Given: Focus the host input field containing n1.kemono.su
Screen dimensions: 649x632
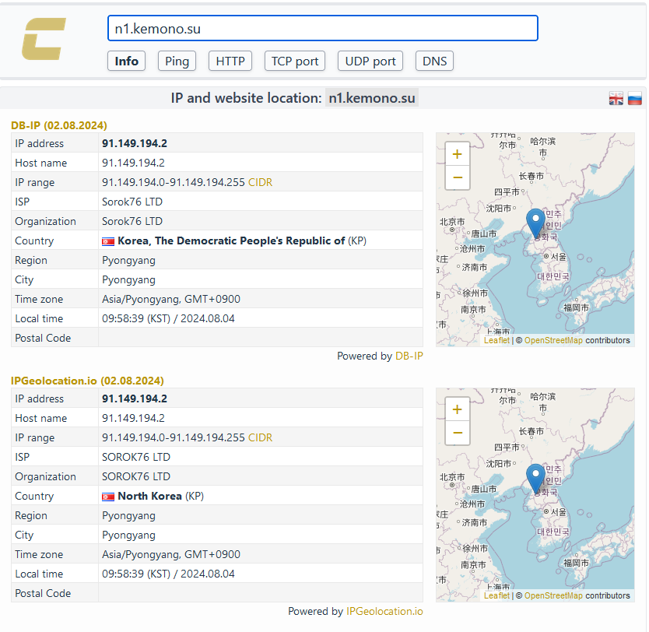Looking at the screenshot, I should tap(323, 28).
